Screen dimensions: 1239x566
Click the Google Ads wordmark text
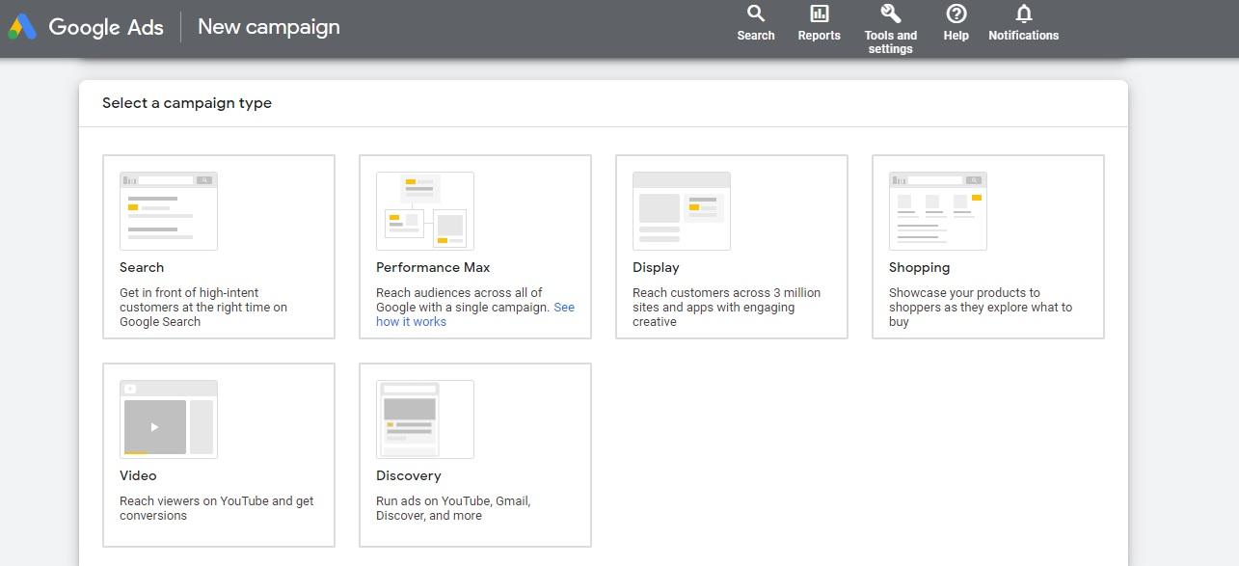pyautogui.click(x=106, y=27)
